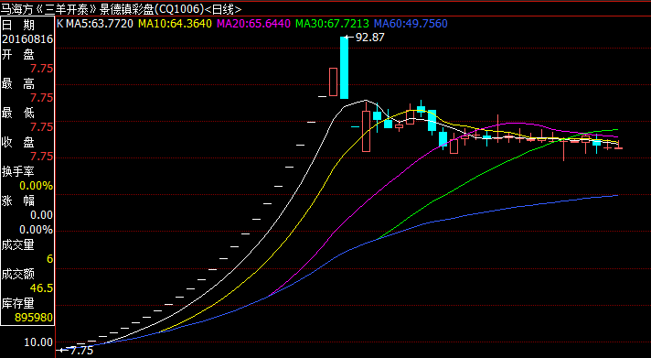Screen dimensions: 651x358
Task: Click the 10.00 price axis label
Action: pyautogui.click(x=38, y=342)
